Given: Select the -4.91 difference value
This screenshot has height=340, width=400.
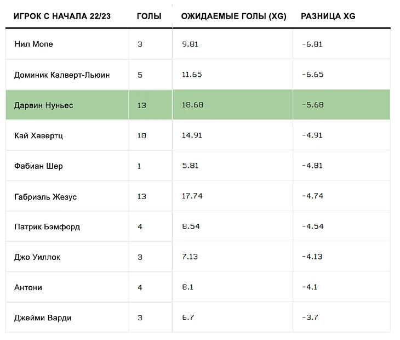Looking at the screenshot, I should pyautogui.click(x=312, y=135).
